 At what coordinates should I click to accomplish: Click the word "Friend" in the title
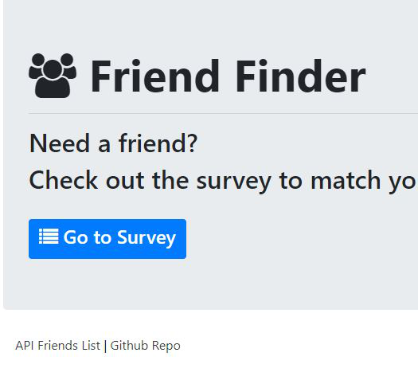pos(155,76)
